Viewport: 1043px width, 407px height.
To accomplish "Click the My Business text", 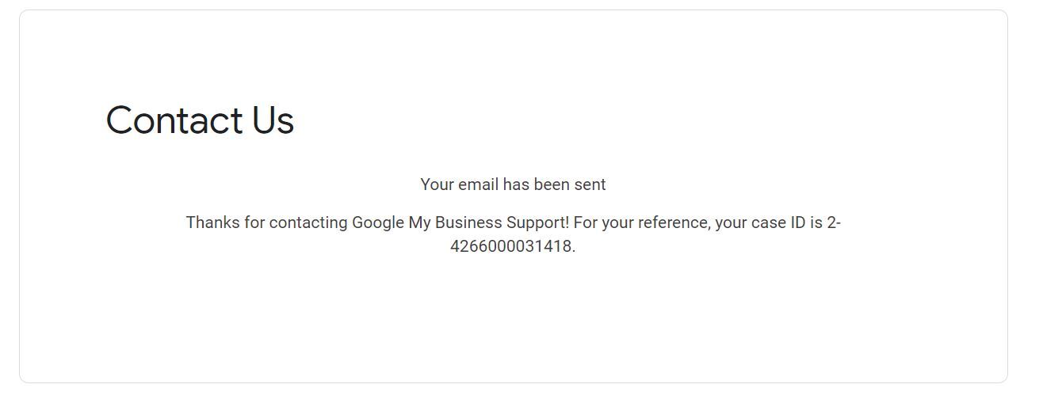I will (455, 223).
